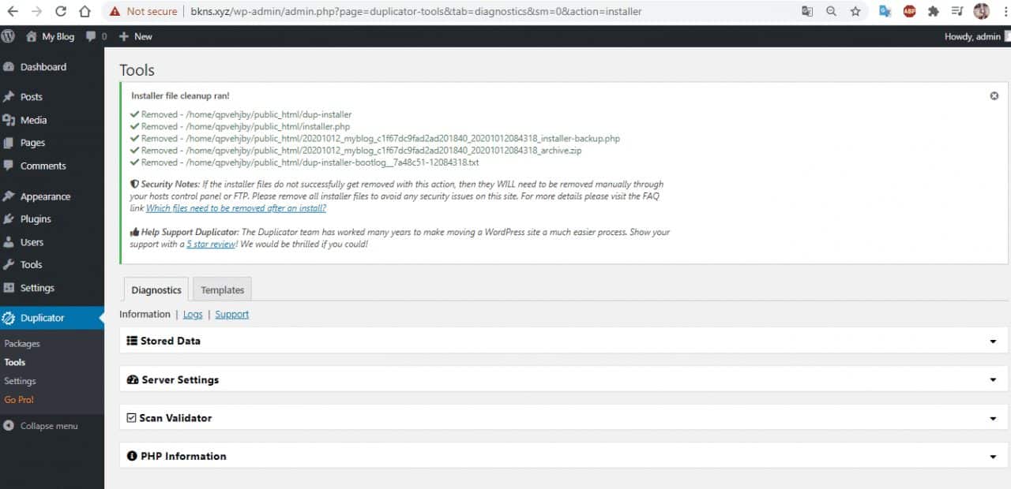Screen dimensions: 1011x489
Task: Click the WordPress logo in admin bar
Action: click(8, 36)
